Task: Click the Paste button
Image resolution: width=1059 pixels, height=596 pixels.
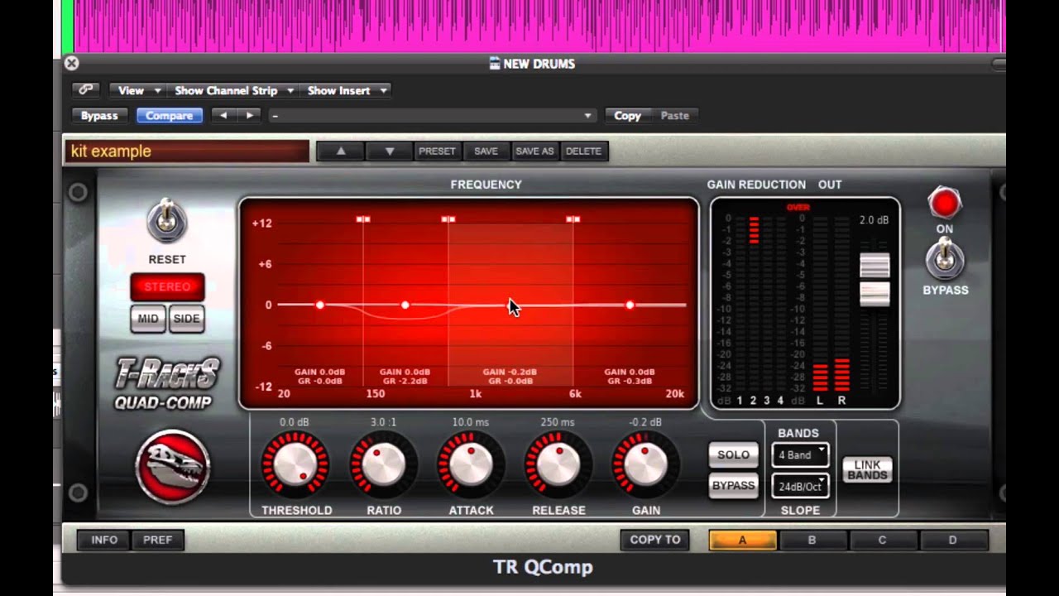Action: point(674,116)
